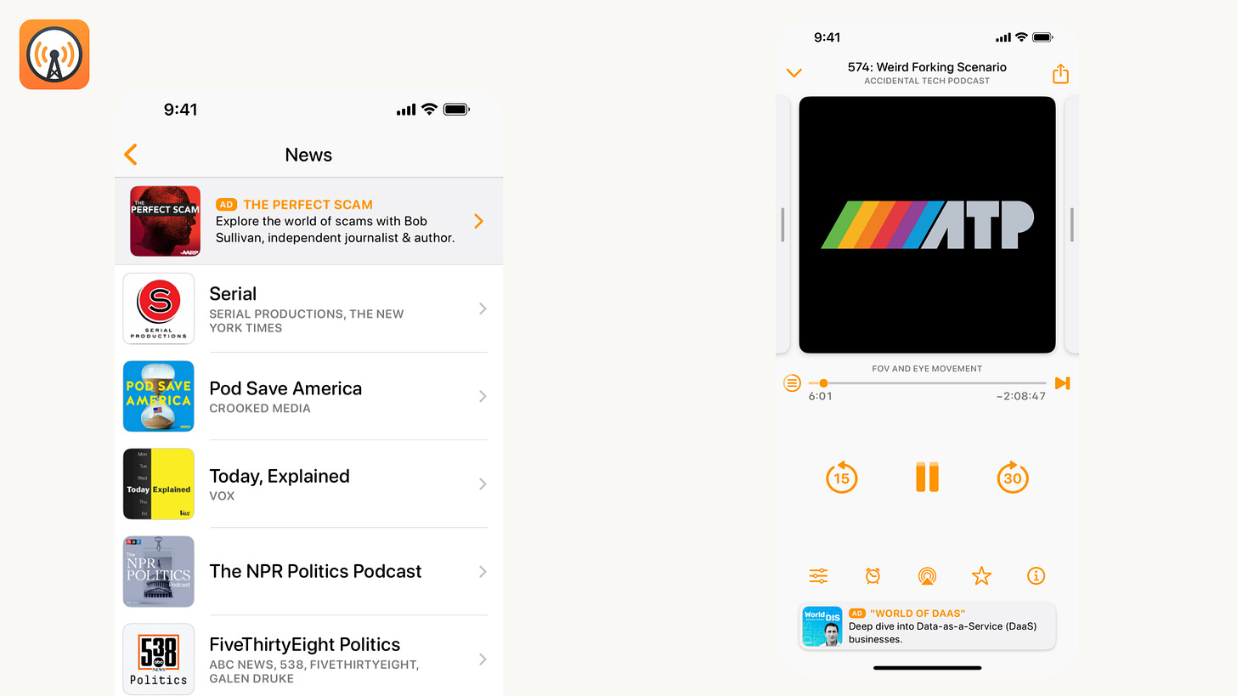
Task: Open the chapters list icon
Action: tap(792, 383)
